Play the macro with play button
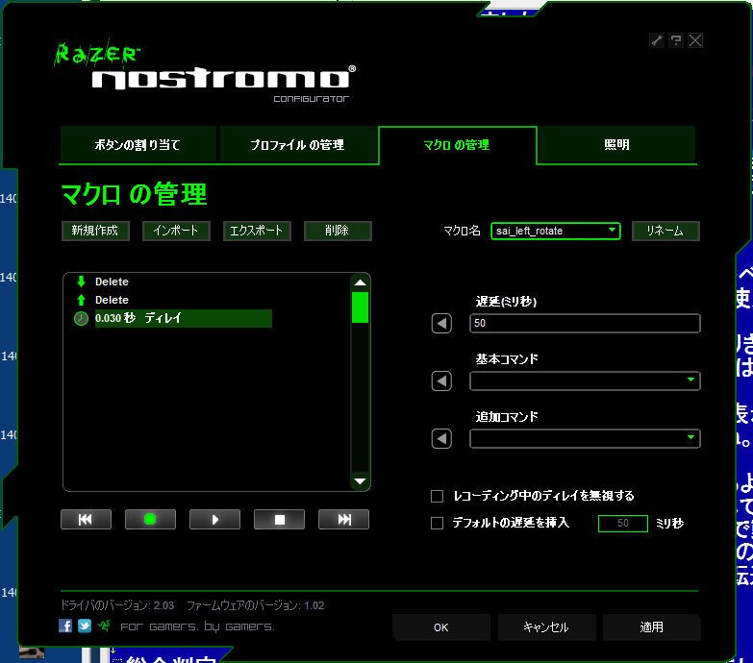Viewport: 753px width, 663px height. click(x=214, y=520)
